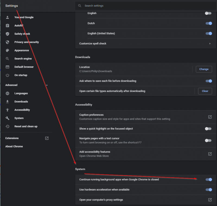Click the Search settings input field
Image resolution: width=217 pixels, height=206 pixels.
(x=146, y=6)
